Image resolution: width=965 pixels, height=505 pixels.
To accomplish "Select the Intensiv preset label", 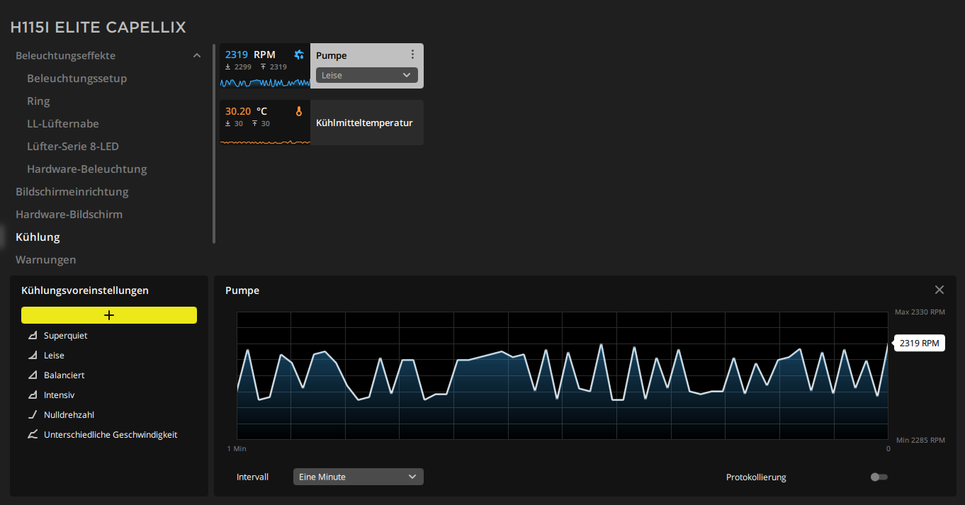I will [59, 395].
